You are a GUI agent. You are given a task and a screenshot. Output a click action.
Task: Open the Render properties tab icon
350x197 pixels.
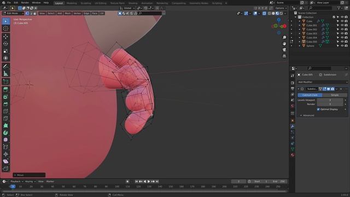tap(293, 83)
